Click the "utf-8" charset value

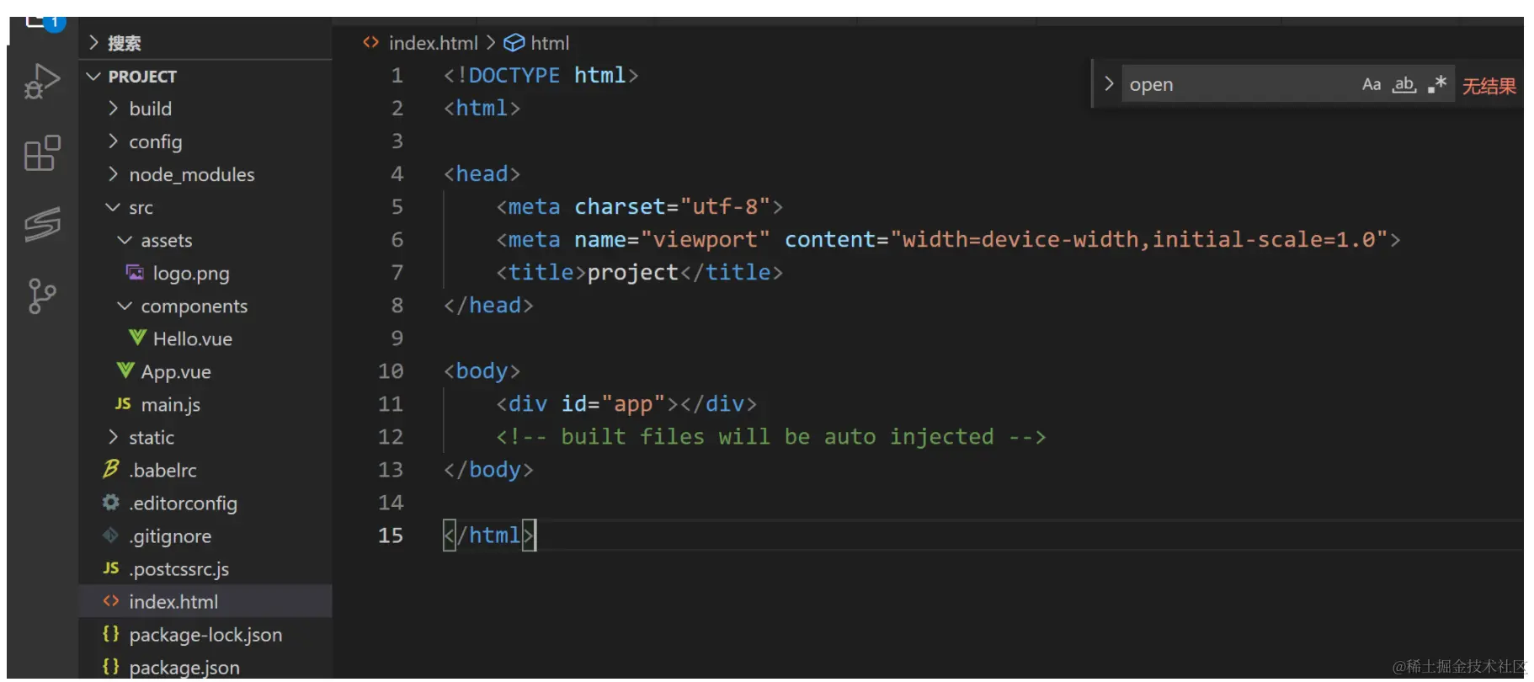[x=725, y=206]
